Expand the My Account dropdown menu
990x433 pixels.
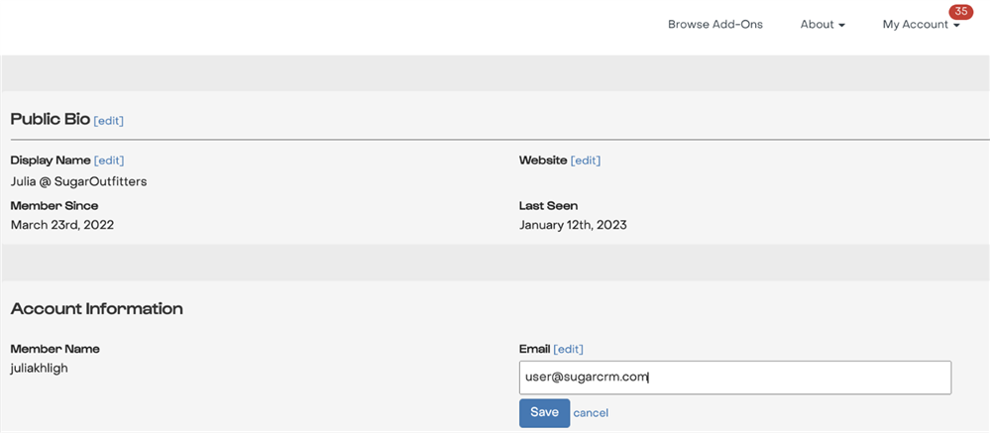921,25
